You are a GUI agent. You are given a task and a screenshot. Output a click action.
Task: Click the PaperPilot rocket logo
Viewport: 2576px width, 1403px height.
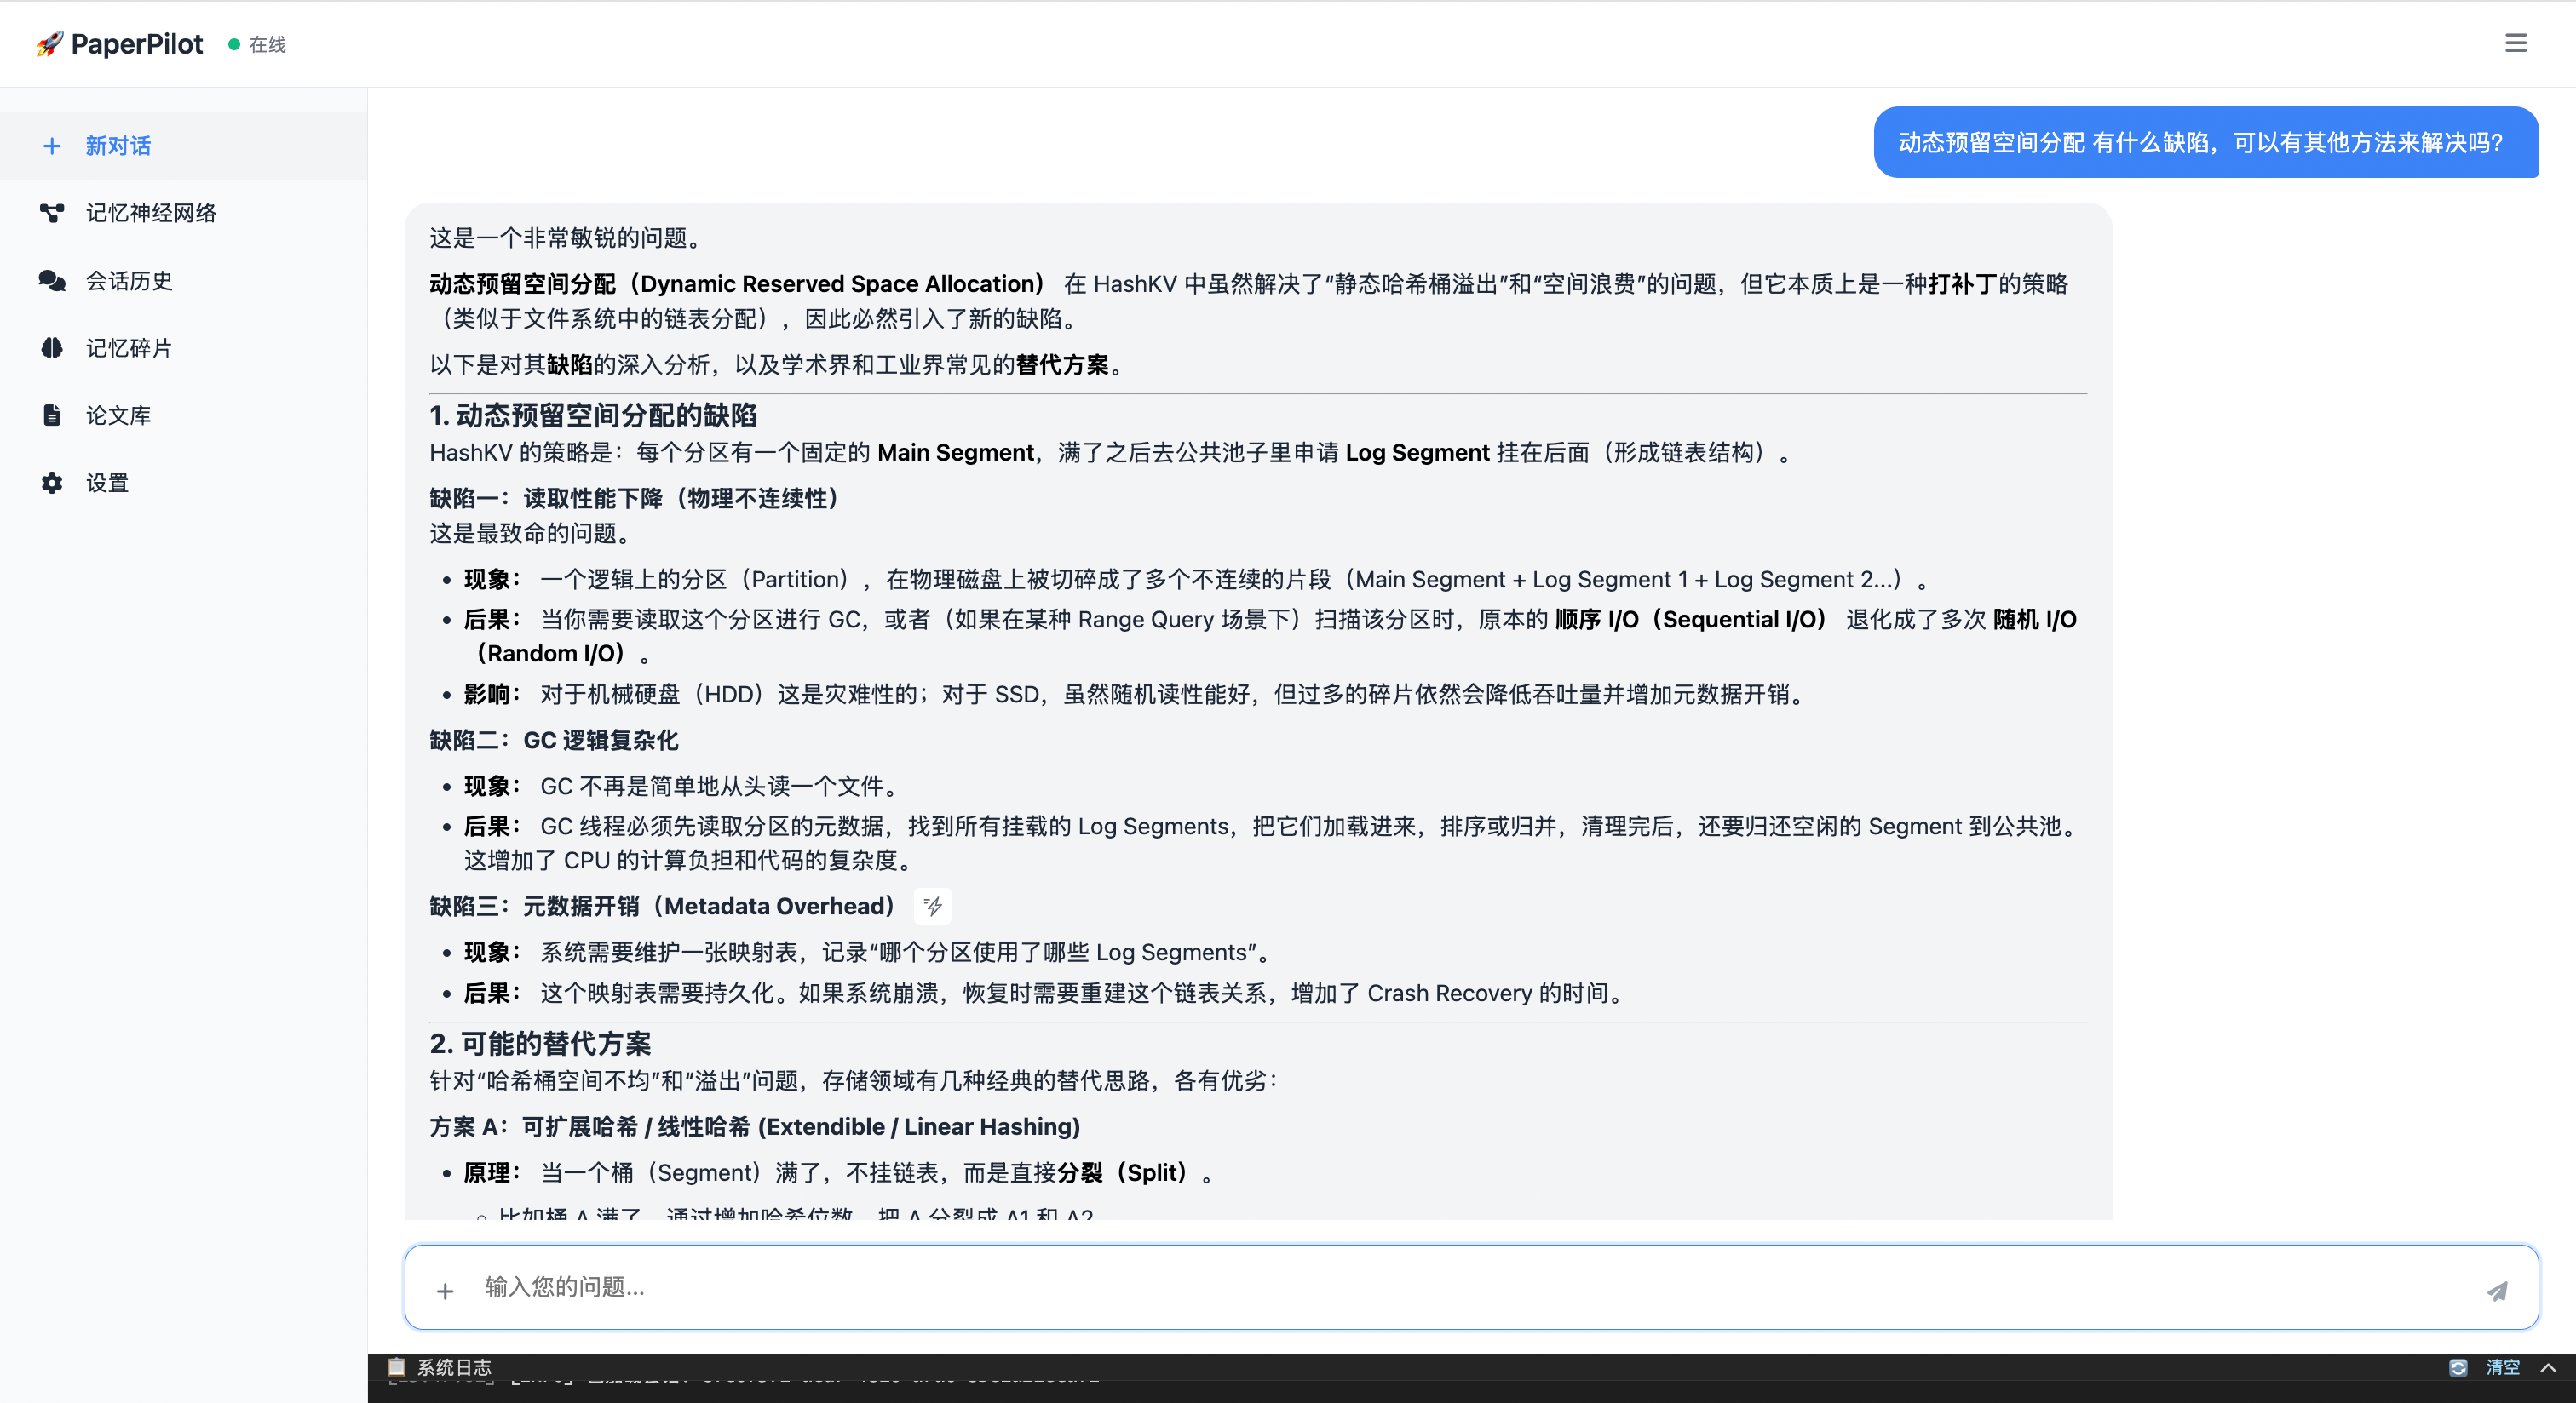(49, 44)
